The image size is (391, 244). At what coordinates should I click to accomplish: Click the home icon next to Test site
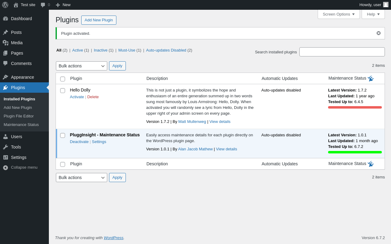tap(16, 5)
